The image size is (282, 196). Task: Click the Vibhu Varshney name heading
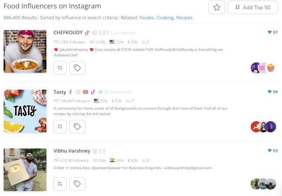coord(72,151)
